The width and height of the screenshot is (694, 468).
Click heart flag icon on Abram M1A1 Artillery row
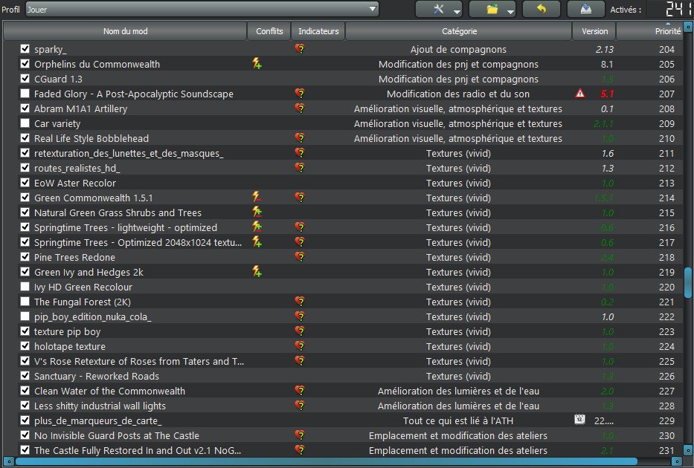[300, 108]
